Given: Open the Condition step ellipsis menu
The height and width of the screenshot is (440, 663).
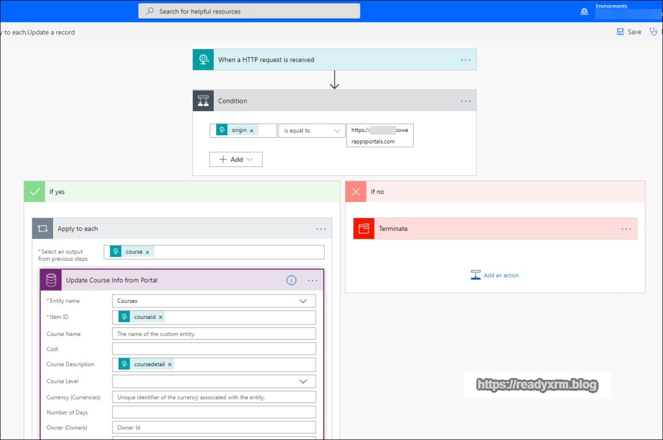Looking at the screenshot, I should (466, 101).
